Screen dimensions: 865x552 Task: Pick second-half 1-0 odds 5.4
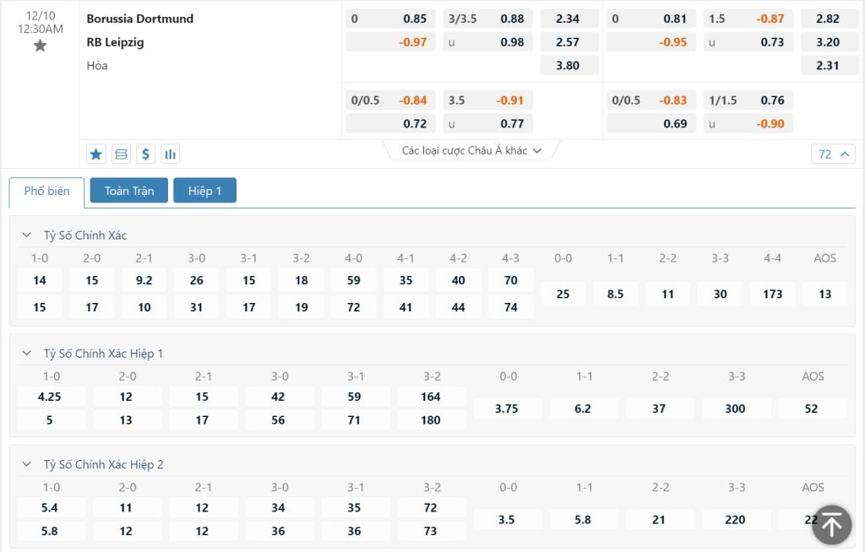[50, 507]
